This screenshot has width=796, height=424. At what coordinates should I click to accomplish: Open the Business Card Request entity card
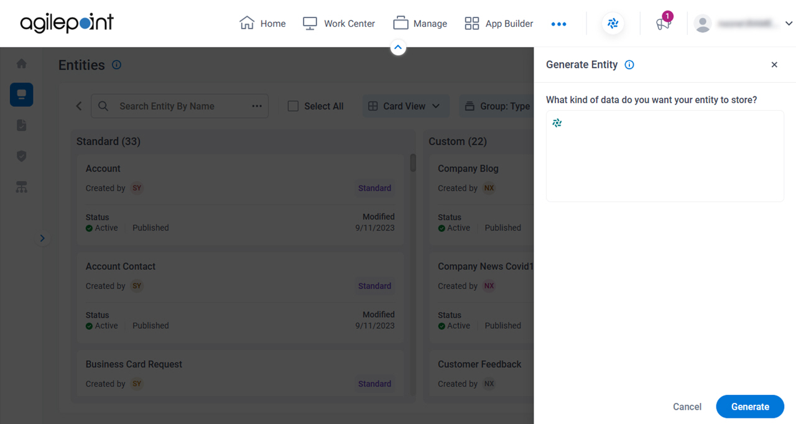click(240, 372)
